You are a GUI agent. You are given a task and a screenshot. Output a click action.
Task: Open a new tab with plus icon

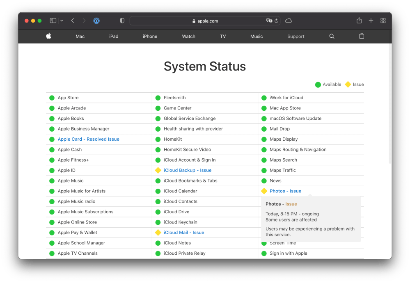[371, 21]
